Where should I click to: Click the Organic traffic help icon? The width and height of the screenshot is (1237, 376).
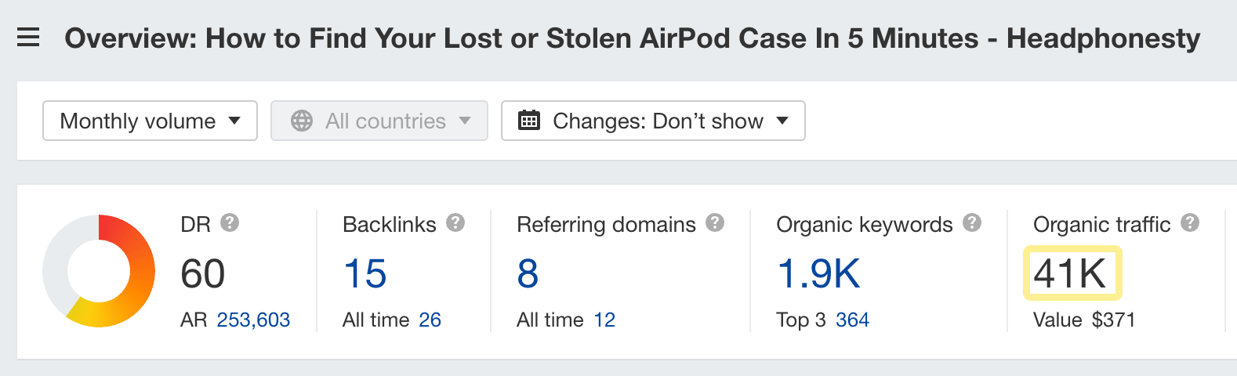pos(1190,223)
